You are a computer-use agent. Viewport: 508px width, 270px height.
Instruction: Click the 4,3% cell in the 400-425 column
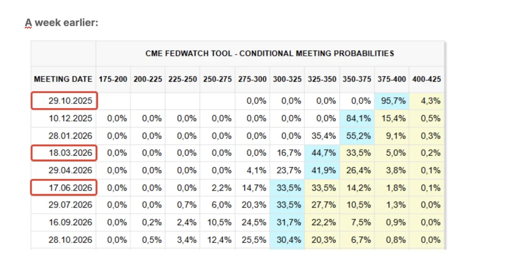click(427, 101)
